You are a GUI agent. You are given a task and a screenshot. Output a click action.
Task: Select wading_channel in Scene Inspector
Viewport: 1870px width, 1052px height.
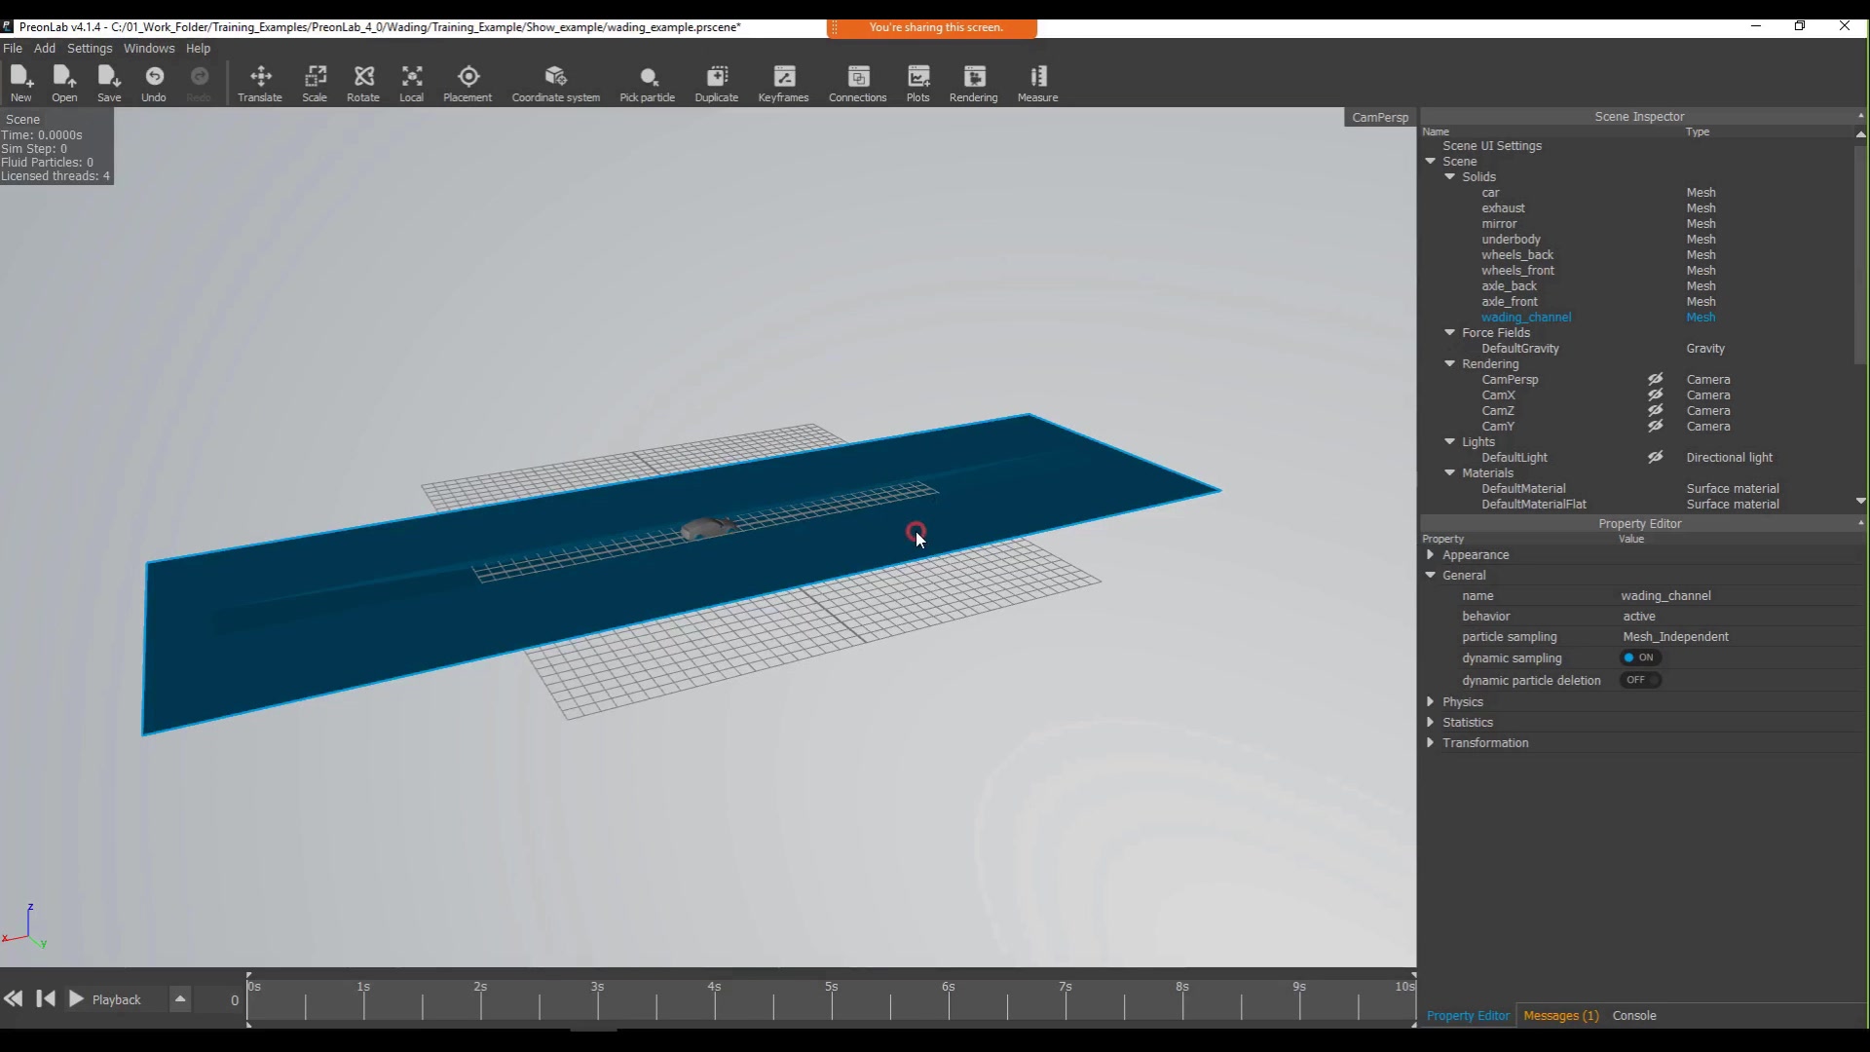(x=1526, y=318)
